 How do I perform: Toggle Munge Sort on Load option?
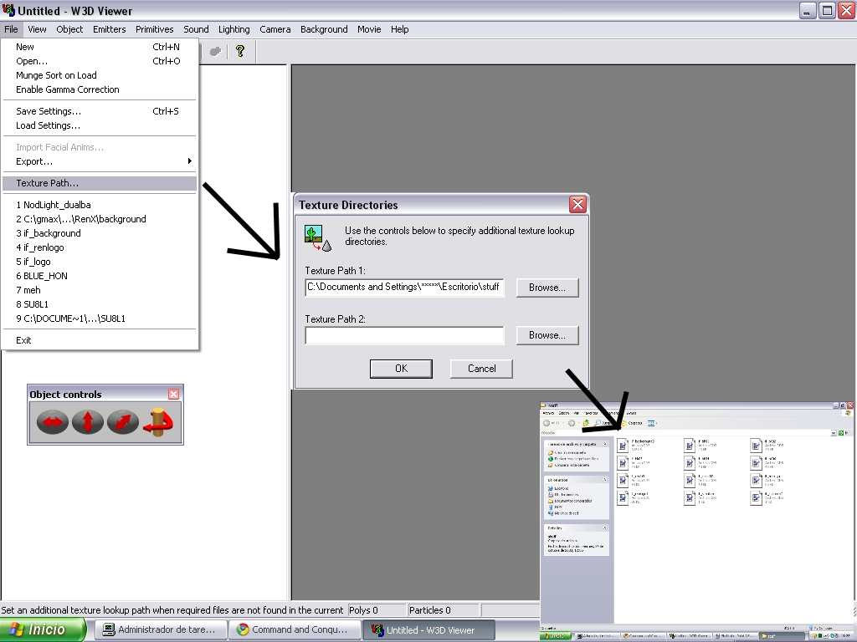[x=56, y=75]
